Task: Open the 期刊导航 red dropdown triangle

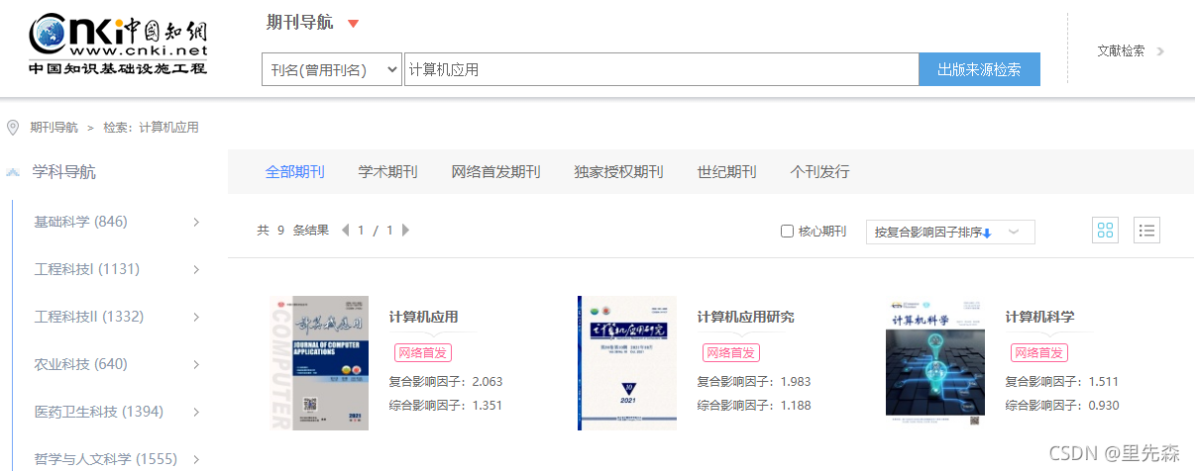Action: click(x=353, y=24)
